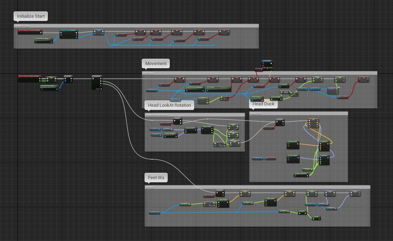Click Add pin on the Sequence node
The height and width of the screenshot is (241, 393).
98,89
